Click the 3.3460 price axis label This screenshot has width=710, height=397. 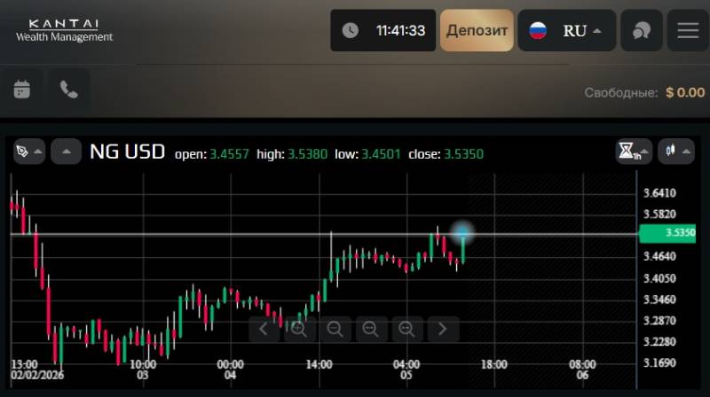659,300
